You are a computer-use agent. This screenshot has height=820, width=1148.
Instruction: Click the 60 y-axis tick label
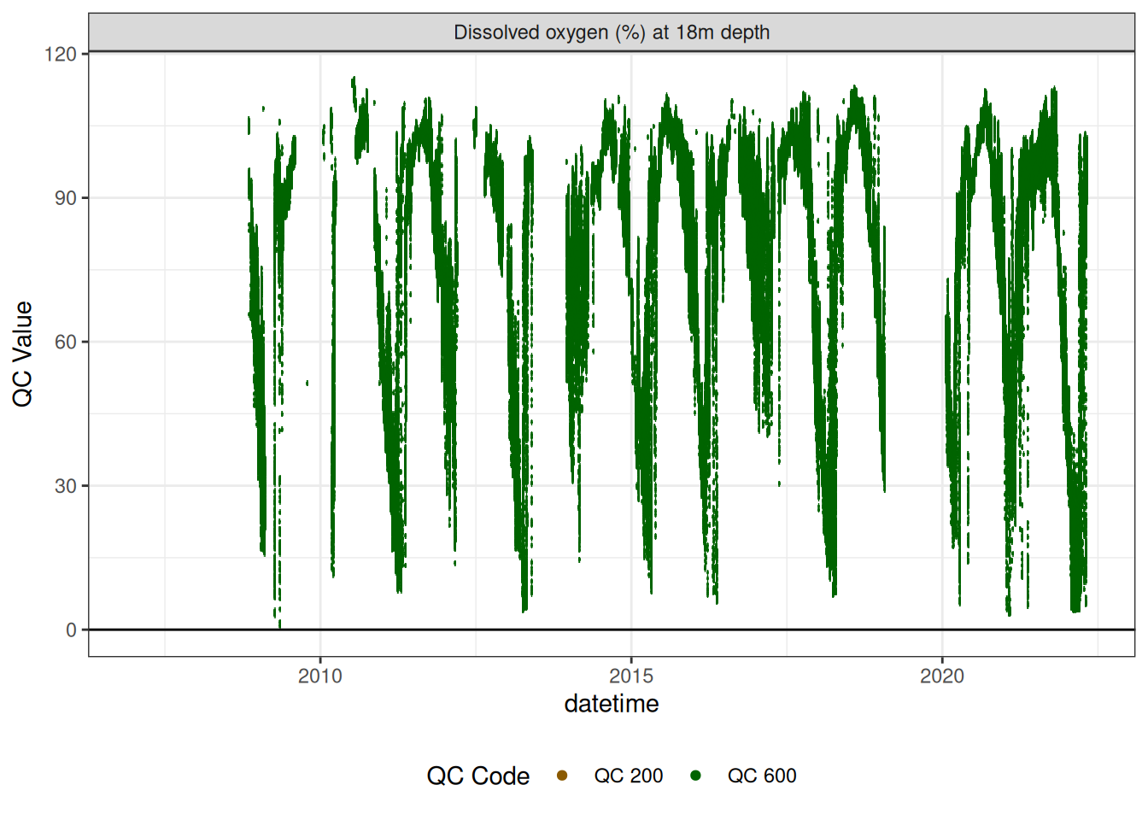66,342
